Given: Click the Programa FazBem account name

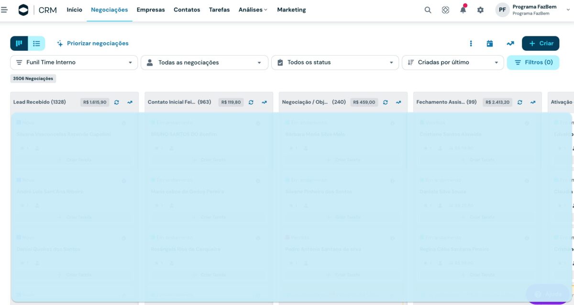Looking at the screenshot, I should pyautogui.click(x=534, y=7).
